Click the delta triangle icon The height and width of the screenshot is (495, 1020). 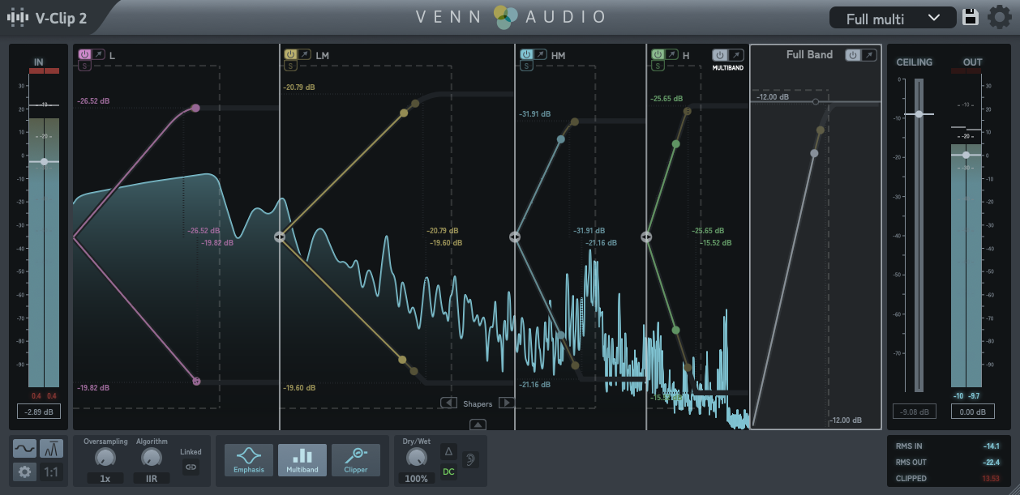pos(448,450)
